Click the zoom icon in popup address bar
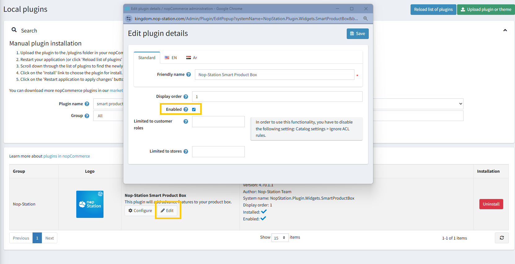 (x=366, y=19)
